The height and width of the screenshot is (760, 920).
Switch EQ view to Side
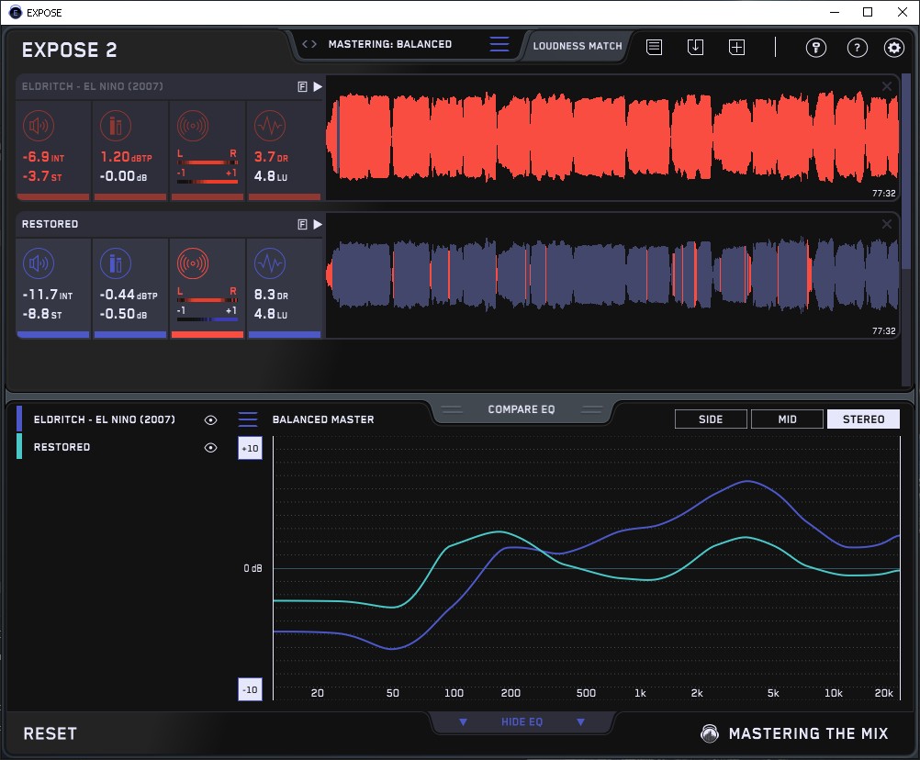pos(711,419)
